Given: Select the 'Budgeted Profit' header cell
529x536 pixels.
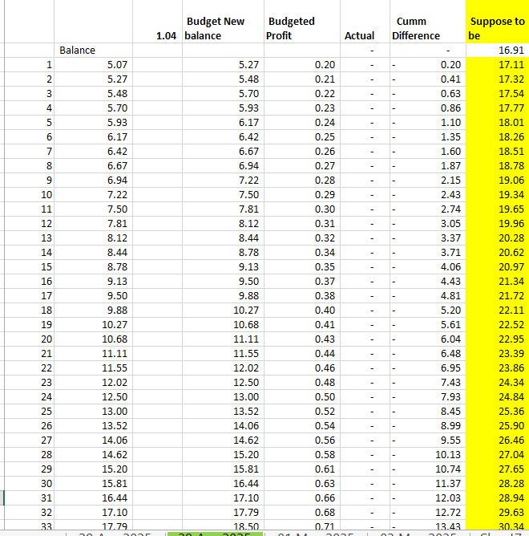Looking at the screenshot, I should [x=302, y=22].
